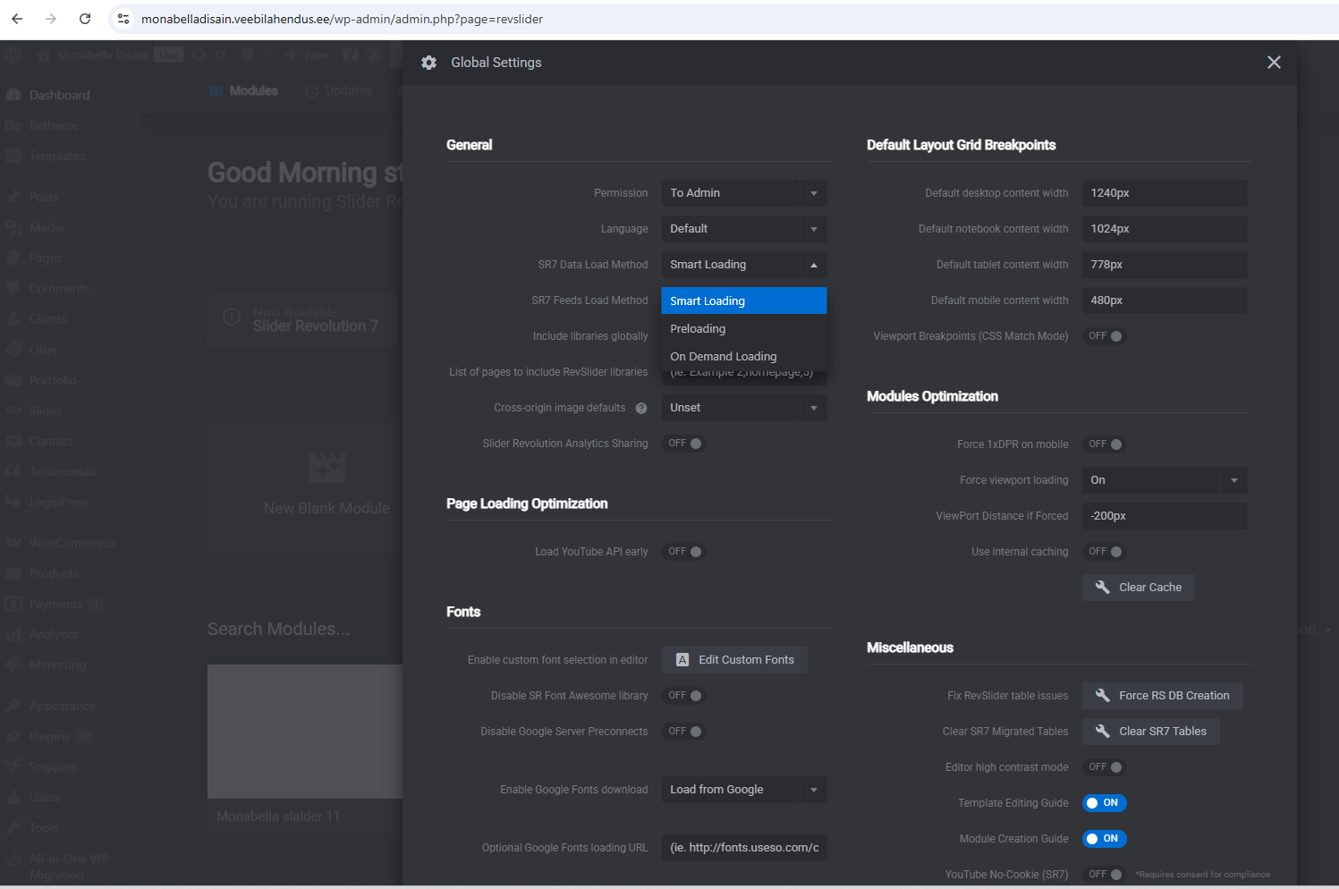
Task: Open the Enable Google Fonts download dropdown
Action: tap(743, 790)
